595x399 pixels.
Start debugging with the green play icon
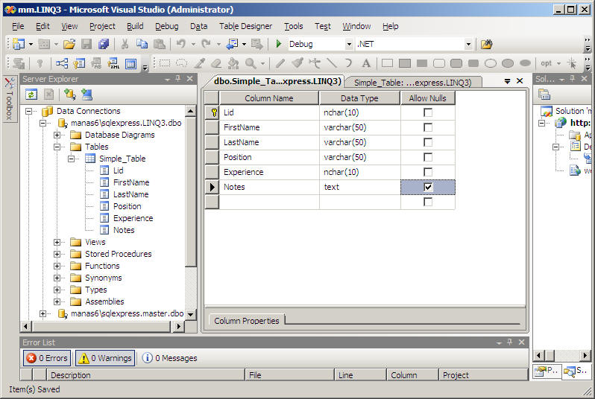tap(279, 44)
